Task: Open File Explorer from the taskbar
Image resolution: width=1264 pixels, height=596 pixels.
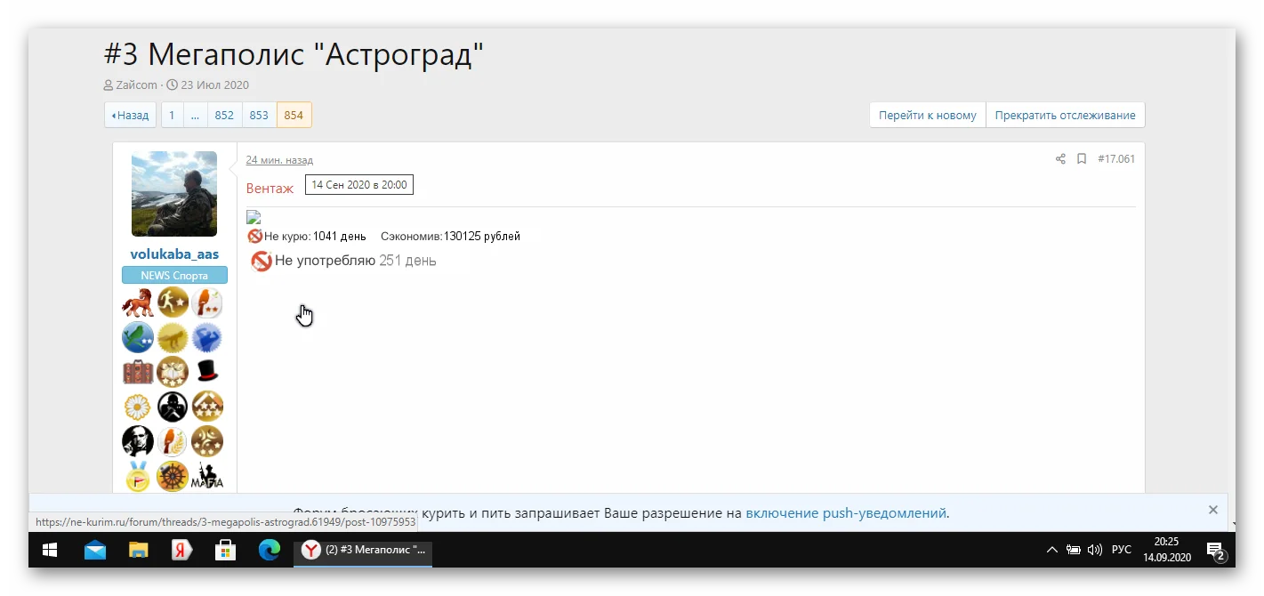Action: pos(139,550)
